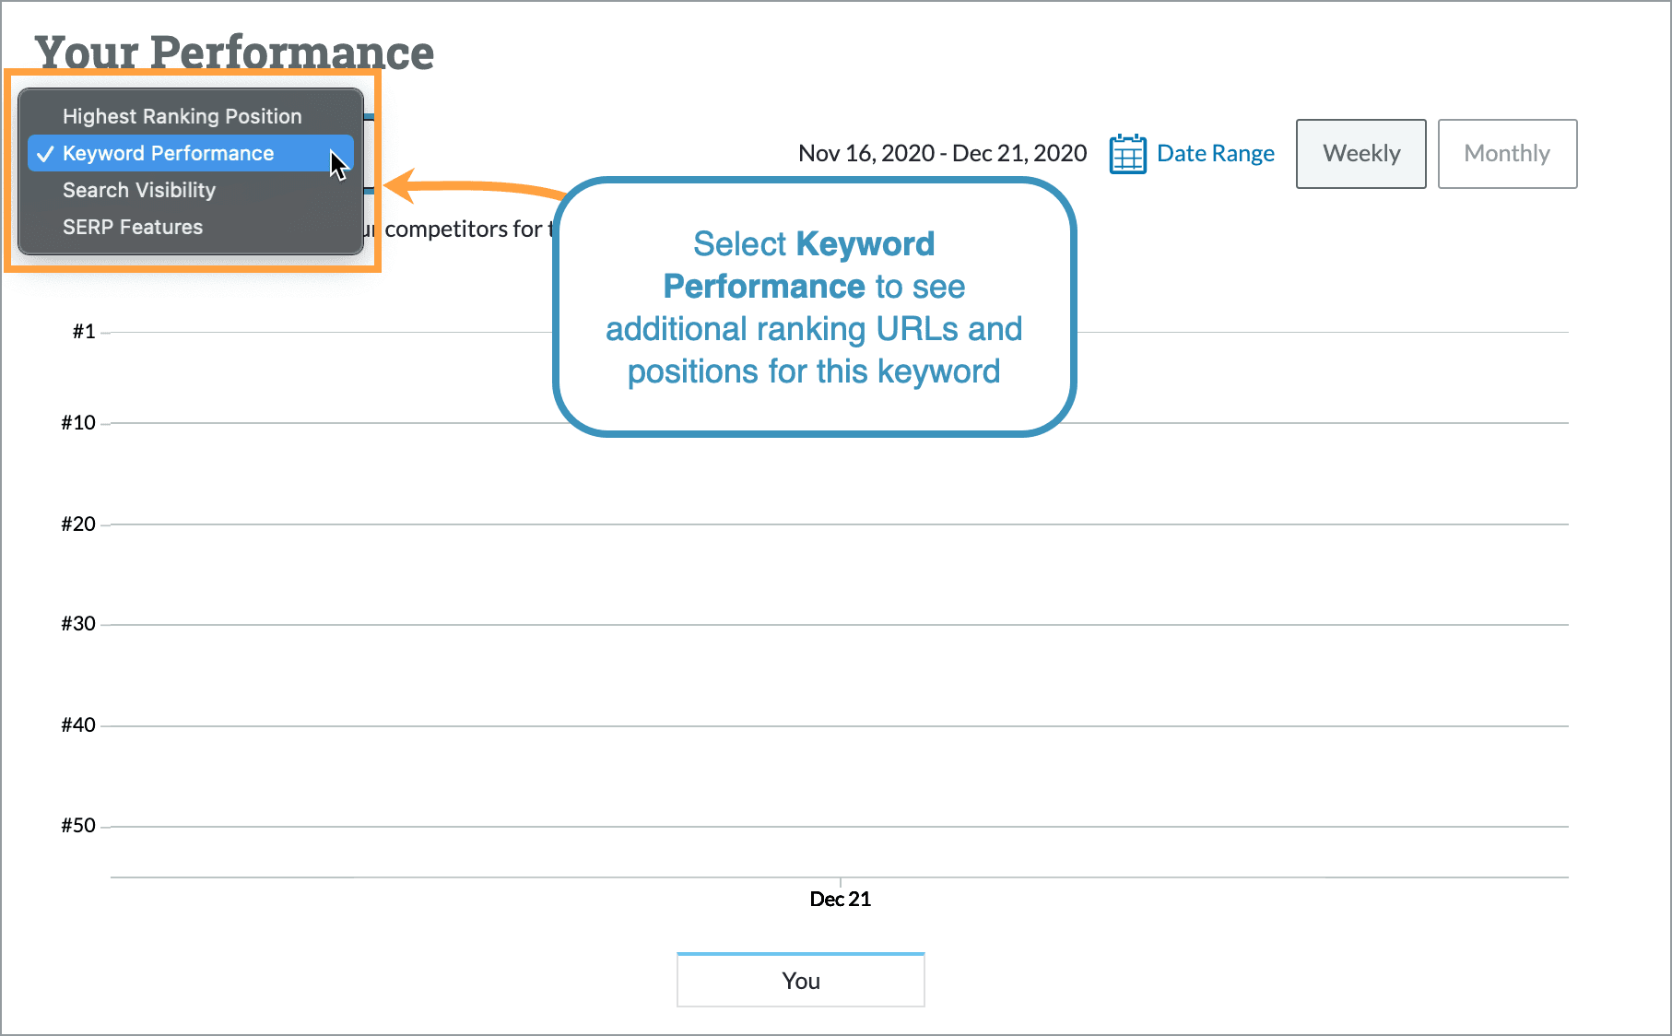Click the blue calendar icon near the dates

[x=1126, y=154]
